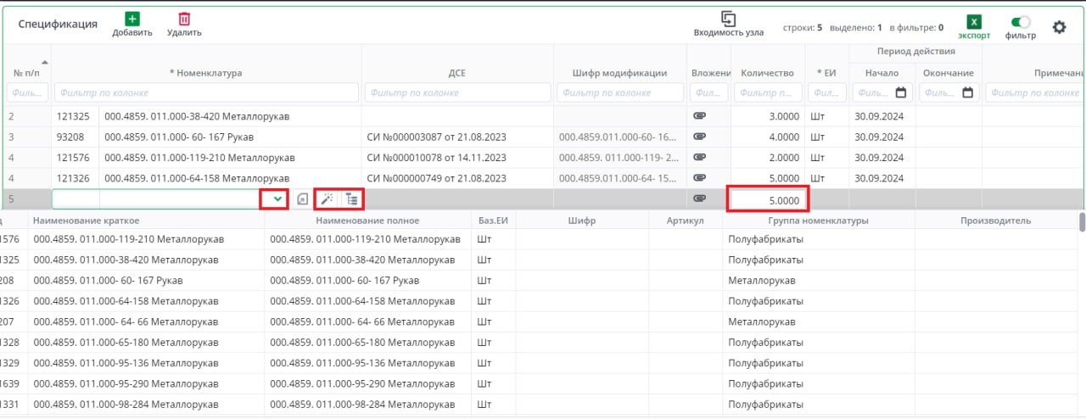The width and height of the screenshot is (1086, 419).
Task: Open the Начало date filter calendar
Action: coord(901,92)
